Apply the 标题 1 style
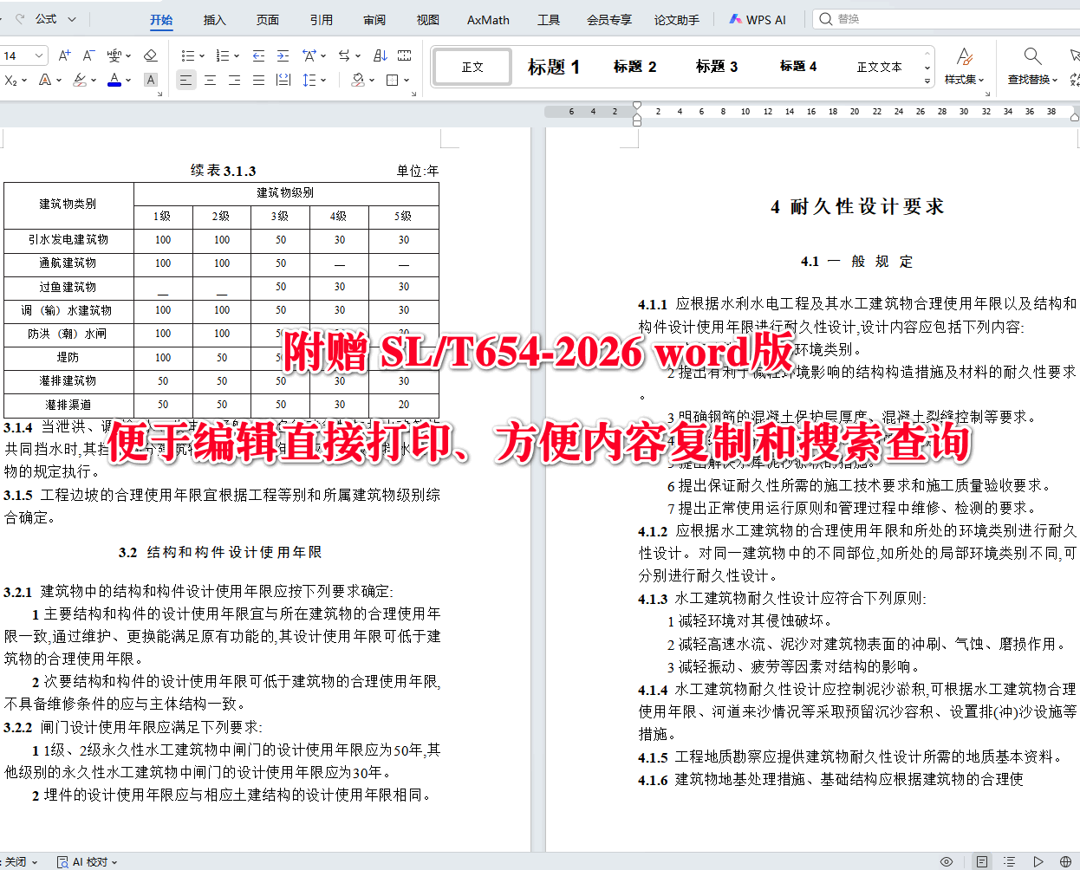Screen dimensions: 1080x870 (553, 66)
